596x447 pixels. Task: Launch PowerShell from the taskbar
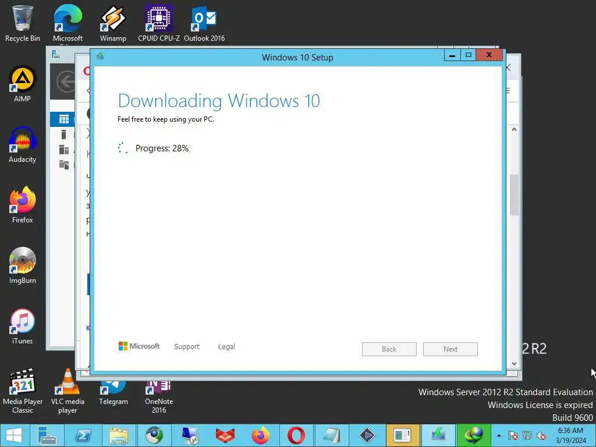(83, 435)
